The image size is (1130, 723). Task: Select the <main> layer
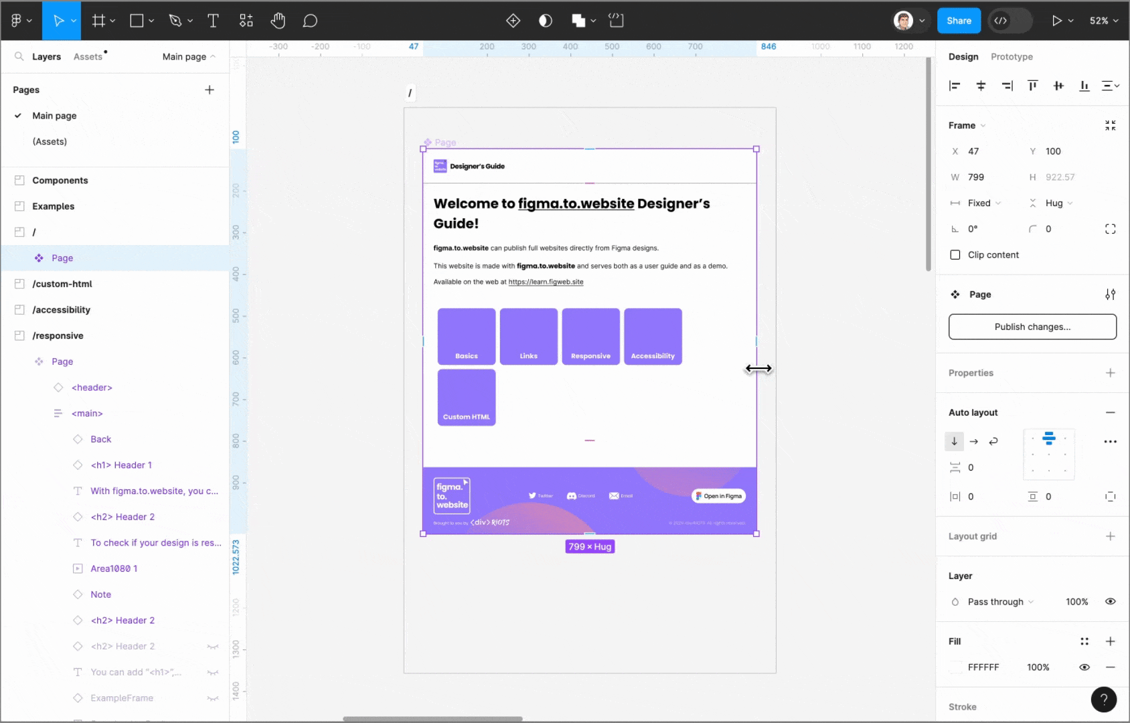pos(87,413)
